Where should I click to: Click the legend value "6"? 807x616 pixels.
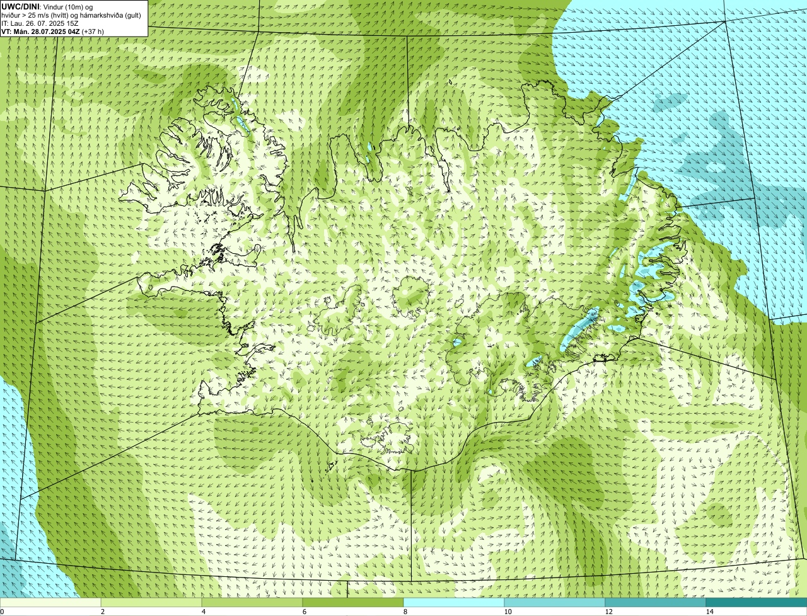pos(304,612)
